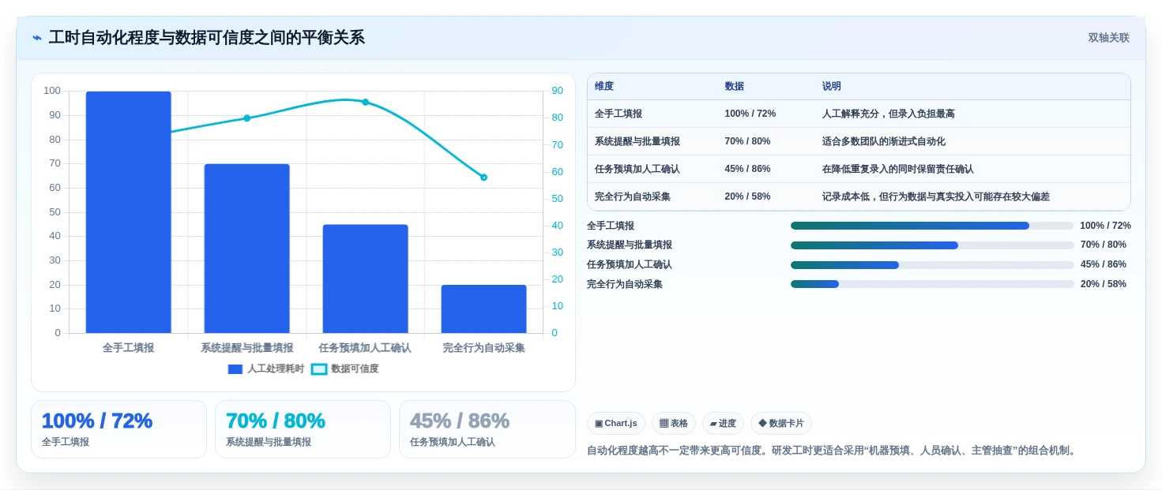1162x490 pixels.
Task: Click the lightning icon beside the title
Action: 37,38
